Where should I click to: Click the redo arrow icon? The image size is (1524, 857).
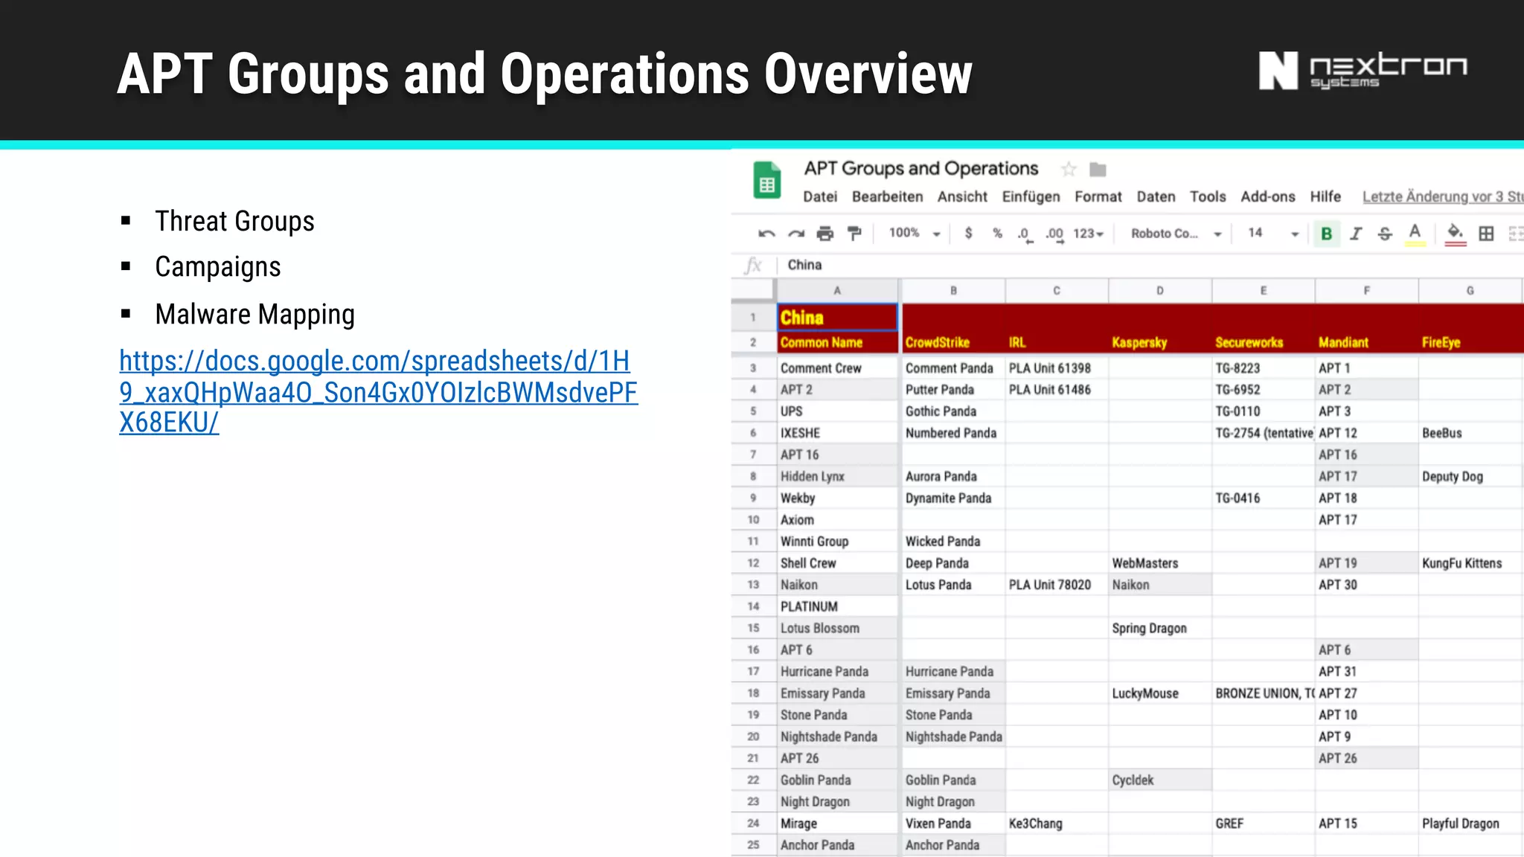(x=796, y=234)
